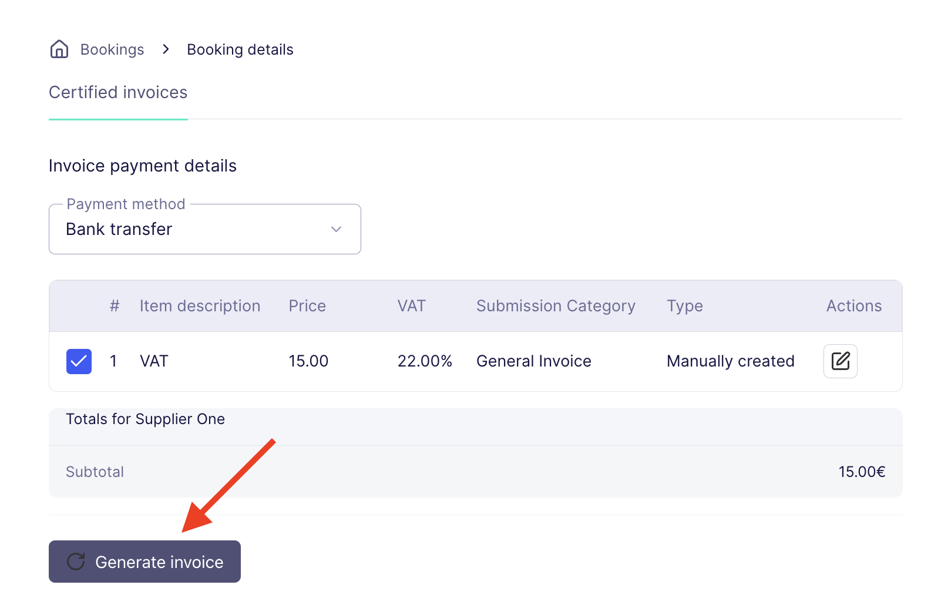This screenshot has width=948, height=605.
Task: Click the Submission Category column header
Action: pos(556,306)
